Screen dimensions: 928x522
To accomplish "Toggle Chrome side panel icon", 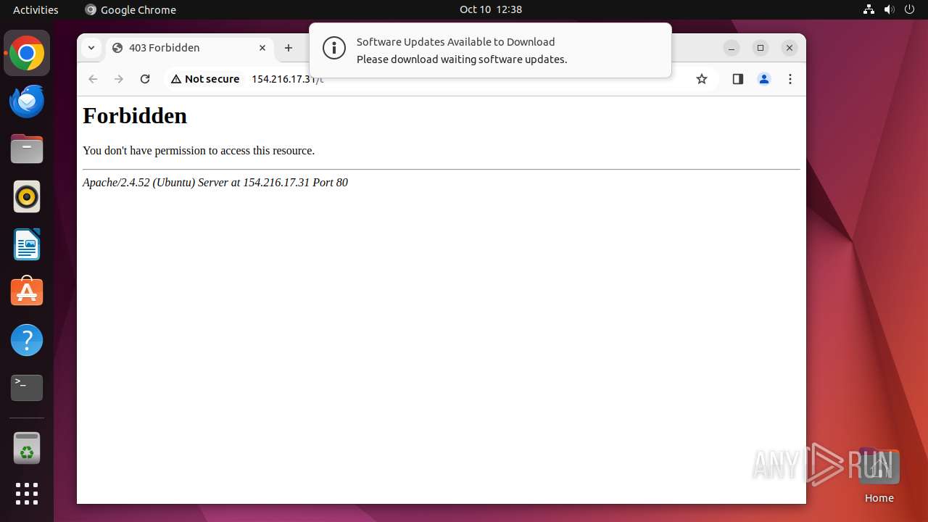I will [x=737, y=79].
